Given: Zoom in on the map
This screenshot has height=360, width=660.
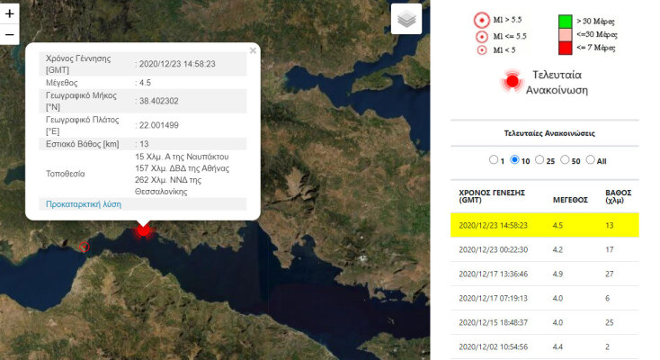Looking at the screenshot, I should (10, 14).
